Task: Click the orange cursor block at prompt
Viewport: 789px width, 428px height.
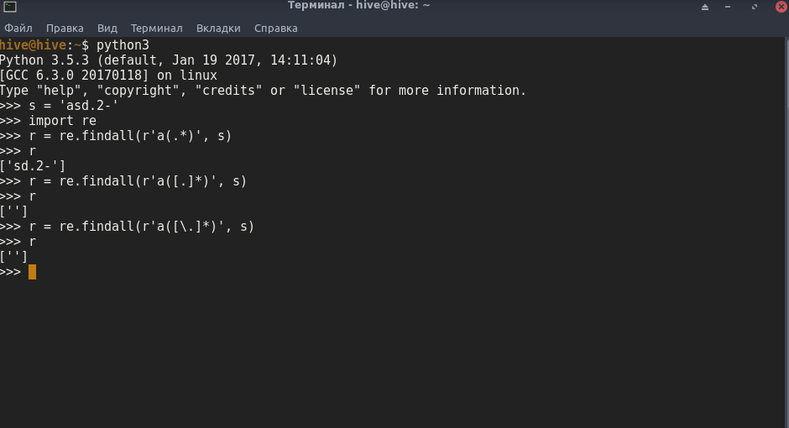Action: tap(32, 272)
